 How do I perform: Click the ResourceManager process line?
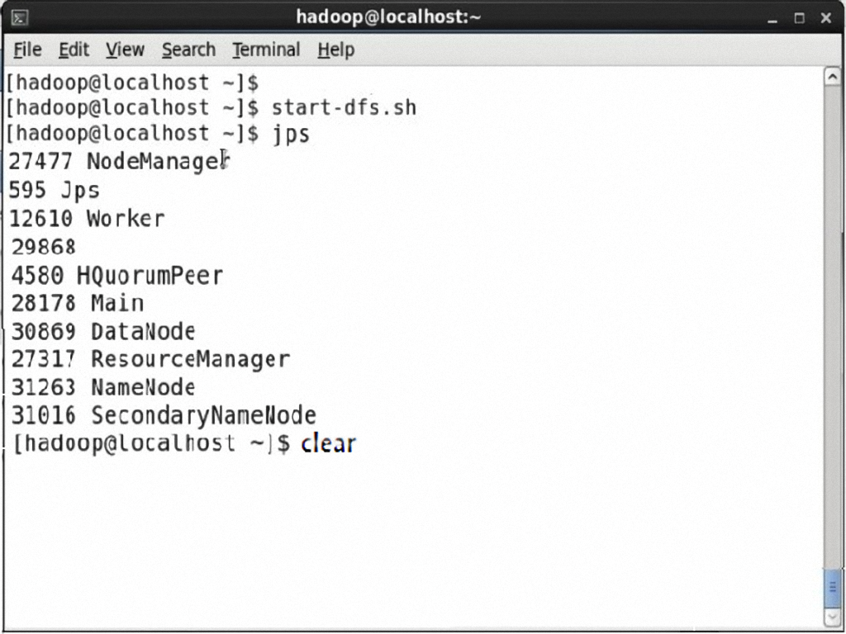(150, 360)
